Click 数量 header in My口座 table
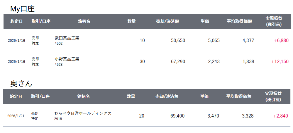The height and width of the screenshot is (133, 293). coord(131,21)
